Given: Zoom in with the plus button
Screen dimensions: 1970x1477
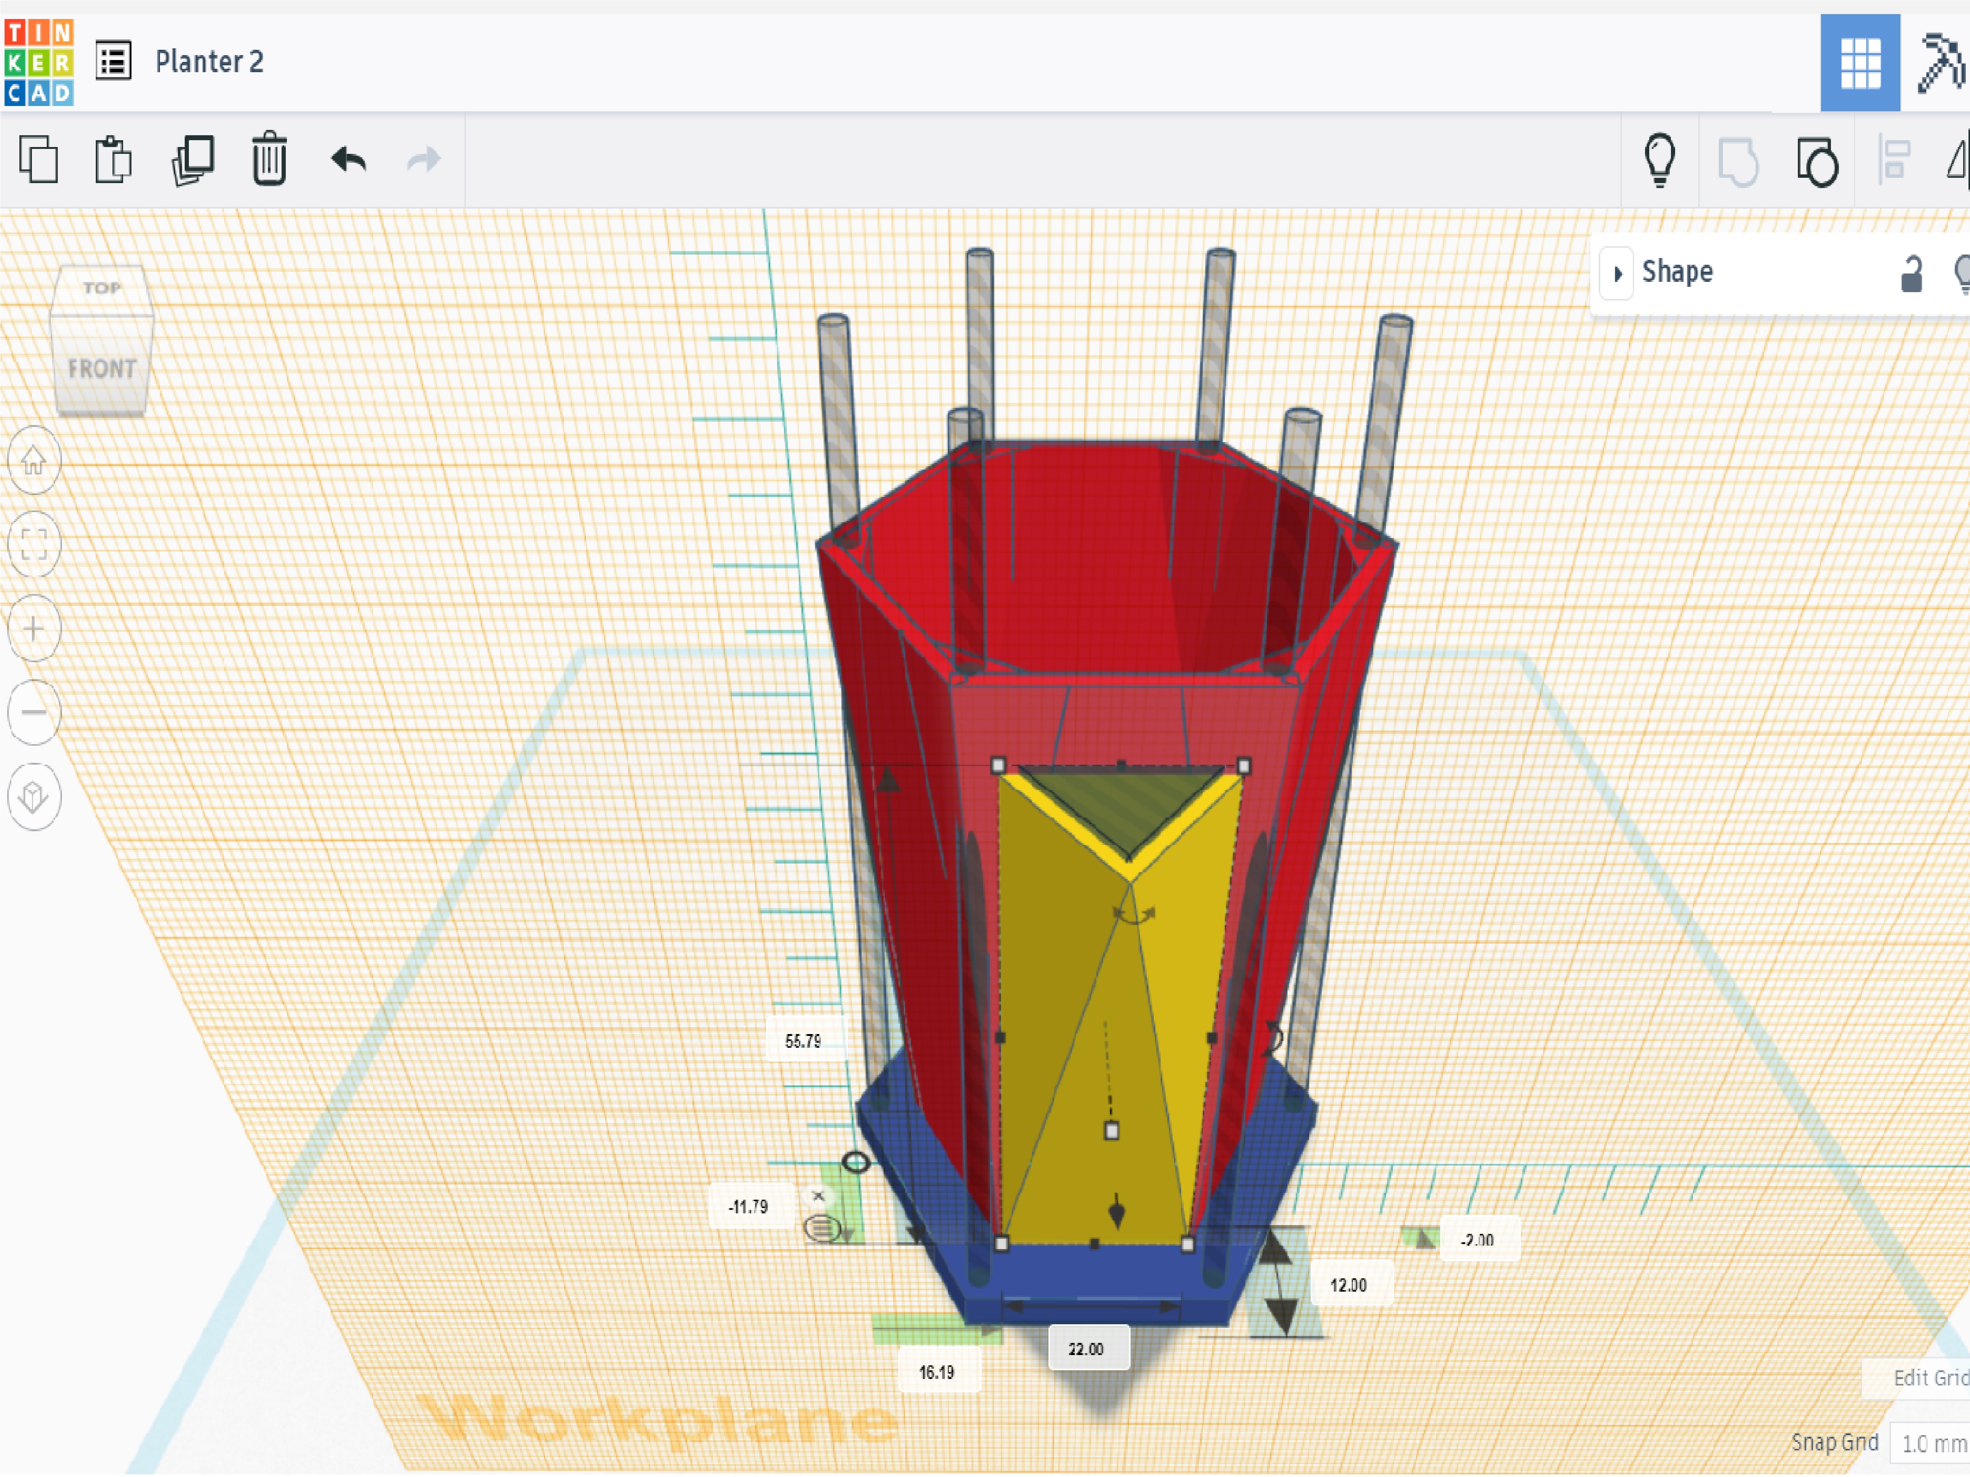Looking at the screenshot, I should (x=34, y=629).
